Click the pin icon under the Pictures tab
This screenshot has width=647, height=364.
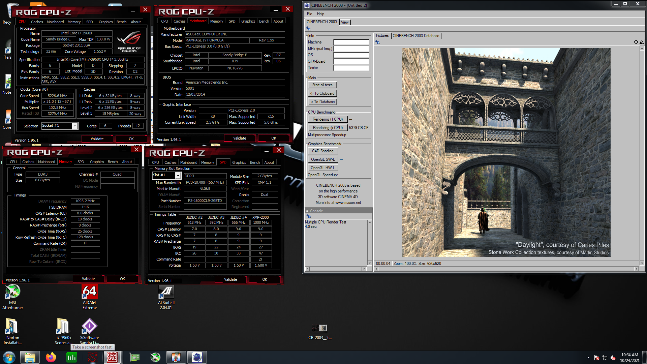coord(377,42)
